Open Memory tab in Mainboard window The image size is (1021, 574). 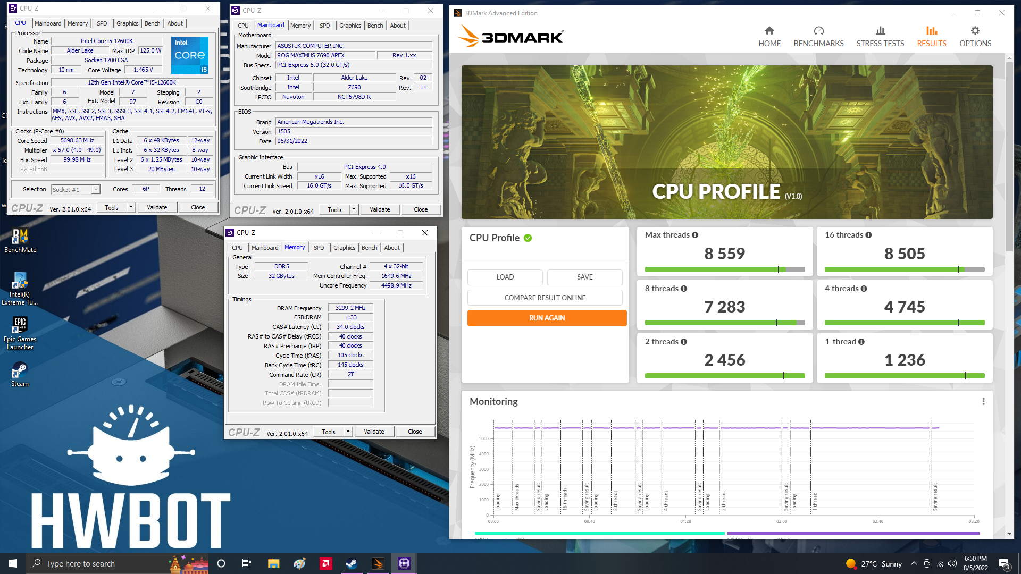pyautogui.click(x=300, y=26)
